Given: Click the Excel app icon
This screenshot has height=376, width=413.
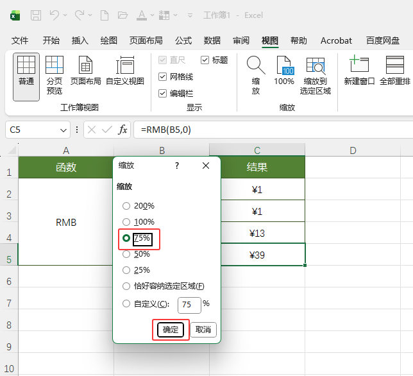Looking at the screenshot, I should [x=15, y=15].
